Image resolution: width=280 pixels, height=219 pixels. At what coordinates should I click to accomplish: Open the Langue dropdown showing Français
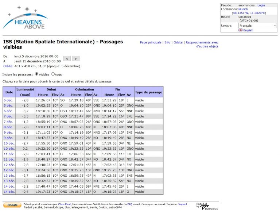pyautogui.click(x=258, y=26)
